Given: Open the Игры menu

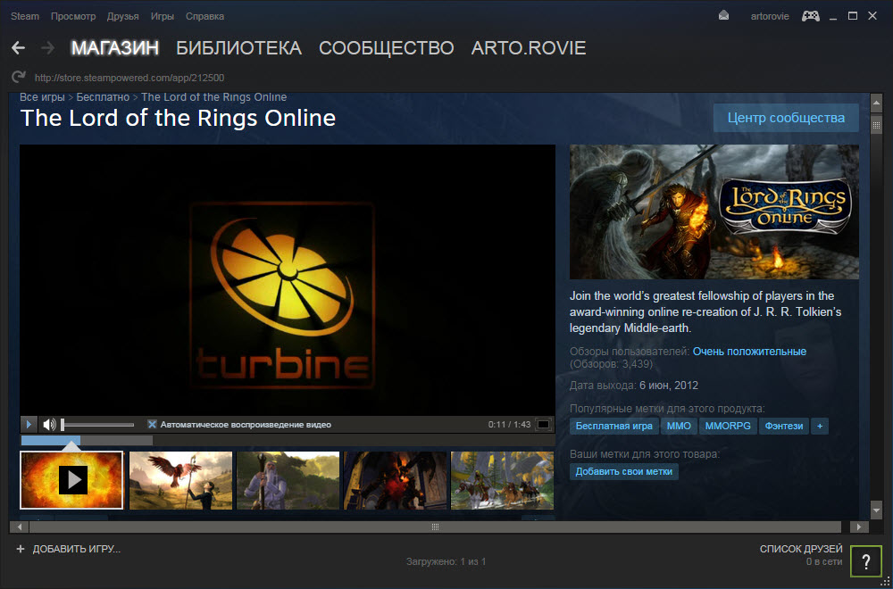Looking at the screenshot, I should (x=163, y=16).
